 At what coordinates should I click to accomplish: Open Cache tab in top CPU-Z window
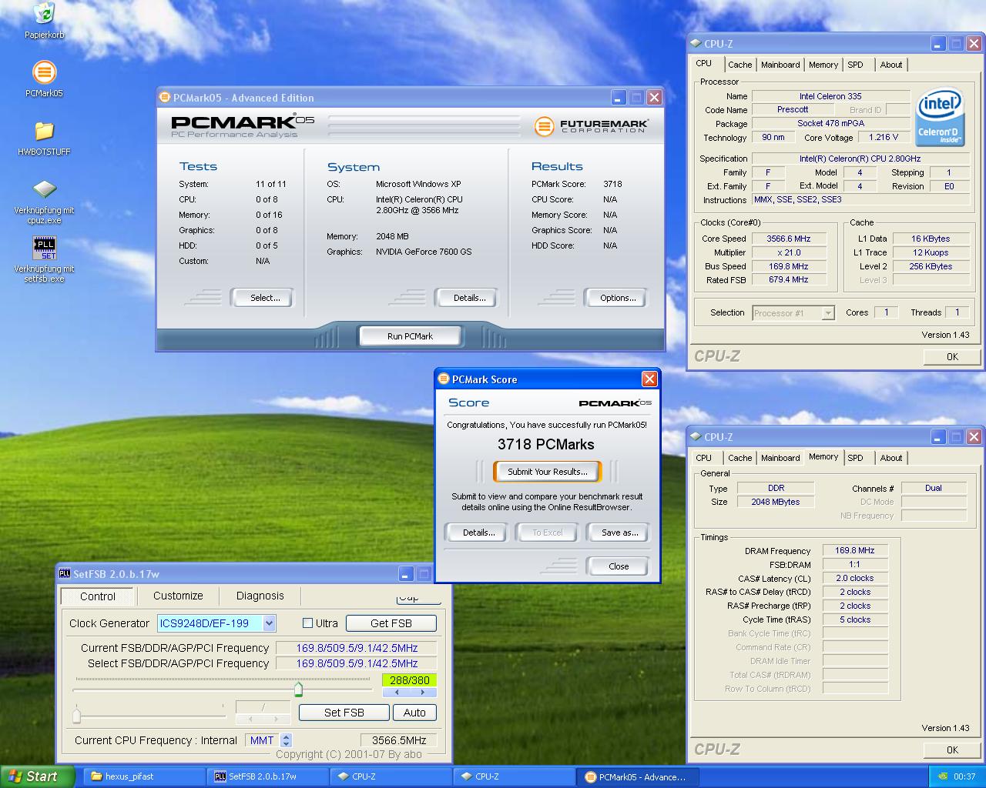point(739,65)
